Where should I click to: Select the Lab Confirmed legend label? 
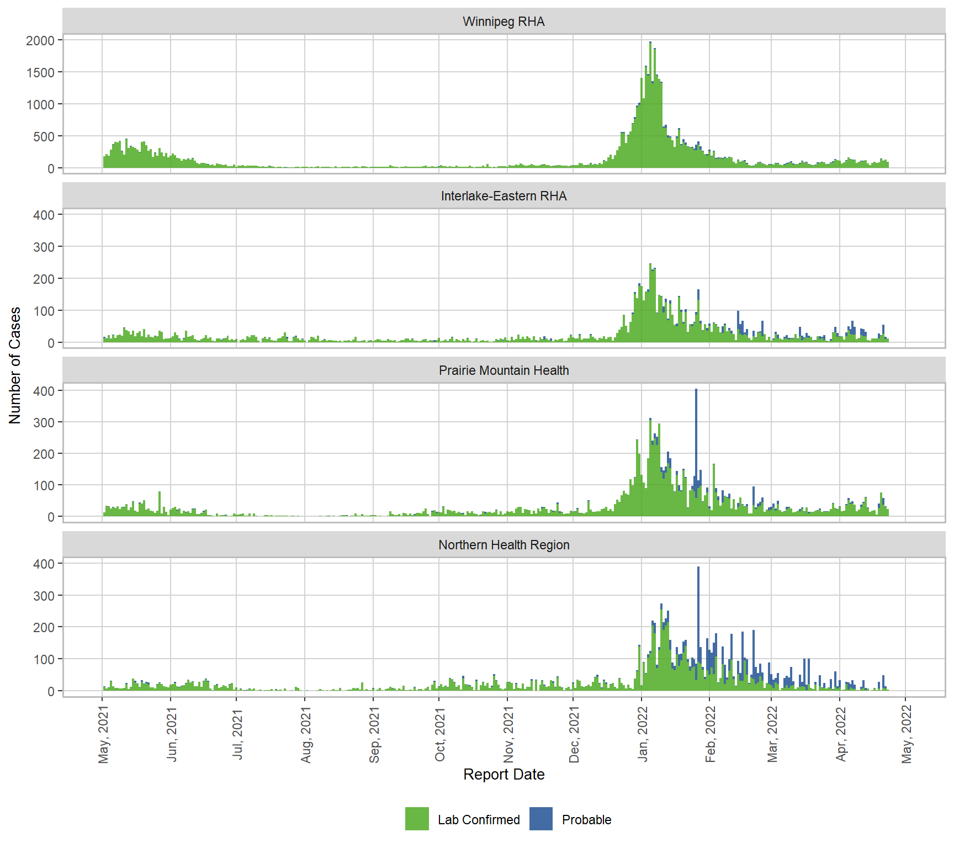479,820
